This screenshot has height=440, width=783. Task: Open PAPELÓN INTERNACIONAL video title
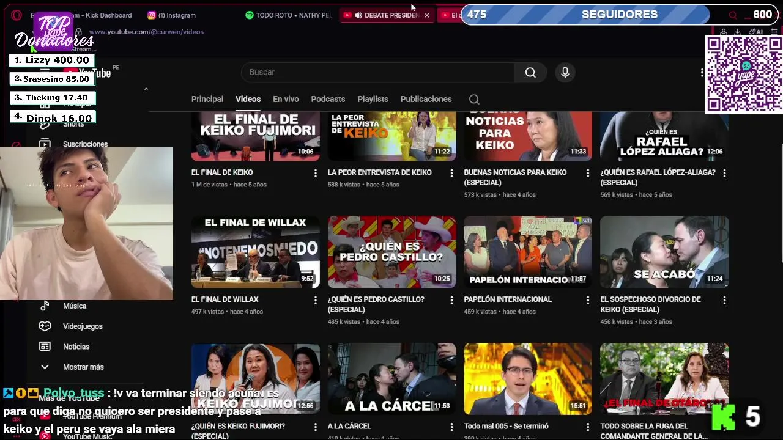pos(508,299)
